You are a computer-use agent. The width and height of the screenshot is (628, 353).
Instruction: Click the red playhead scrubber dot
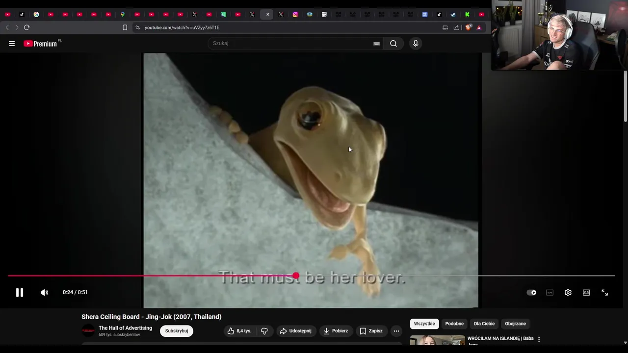click(x=296, y=276)
